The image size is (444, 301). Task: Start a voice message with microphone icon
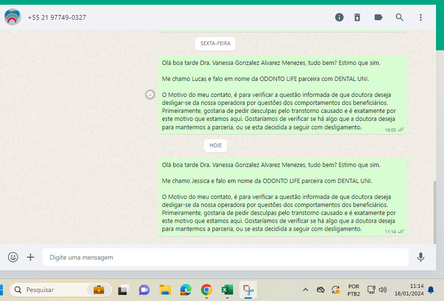pos(421,257)
